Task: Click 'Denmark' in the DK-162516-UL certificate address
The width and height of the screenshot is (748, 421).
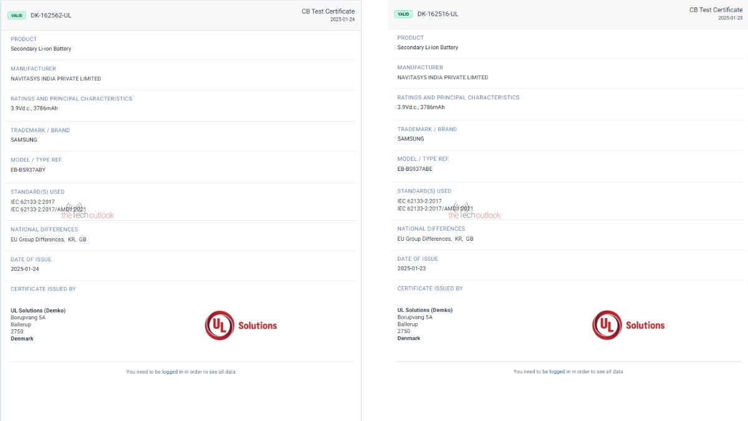Action: (x=409, y=338)
